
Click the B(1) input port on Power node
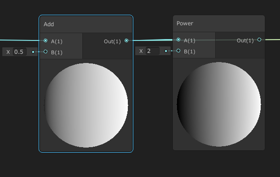coord(178,51)
